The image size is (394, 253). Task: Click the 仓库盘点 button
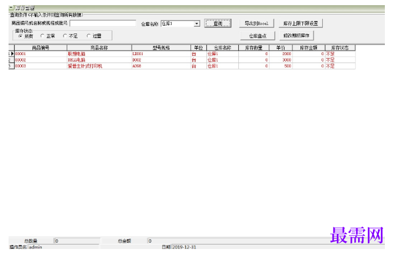(258, 36)
